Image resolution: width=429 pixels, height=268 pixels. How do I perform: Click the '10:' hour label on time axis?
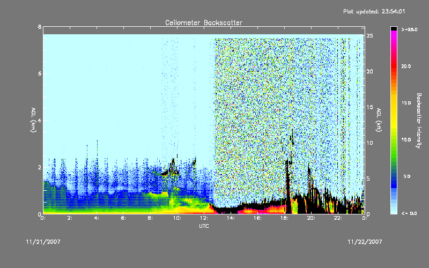177,218
